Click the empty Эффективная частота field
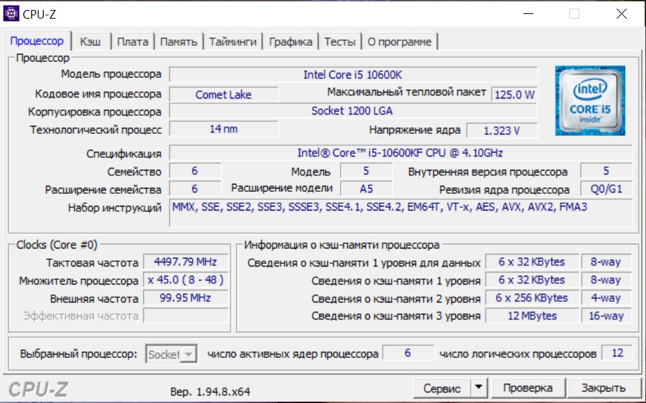Viewport: 646px width, 403px height. (185, 316)
